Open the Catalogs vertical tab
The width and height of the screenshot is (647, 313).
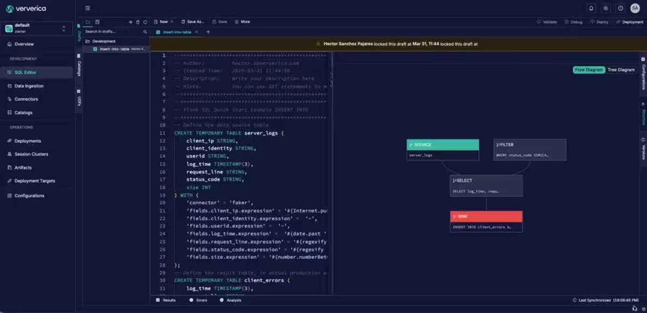(x=79, y=65)
